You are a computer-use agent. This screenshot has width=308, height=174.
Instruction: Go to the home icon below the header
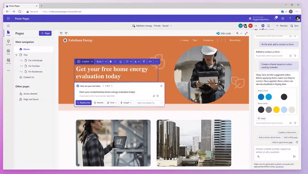pyautogui.click(x=8, y=26)
